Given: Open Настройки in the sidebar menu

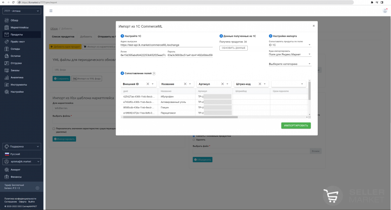Looking at the screenshot, I should click(x=17, y=92).
